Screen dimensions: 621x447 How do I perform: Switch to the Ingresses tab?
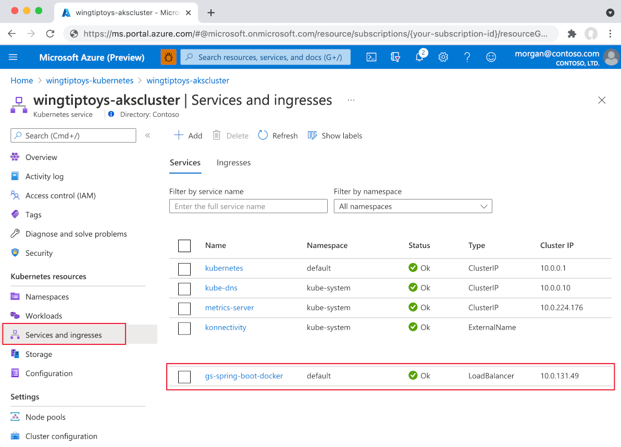[233, 163]
